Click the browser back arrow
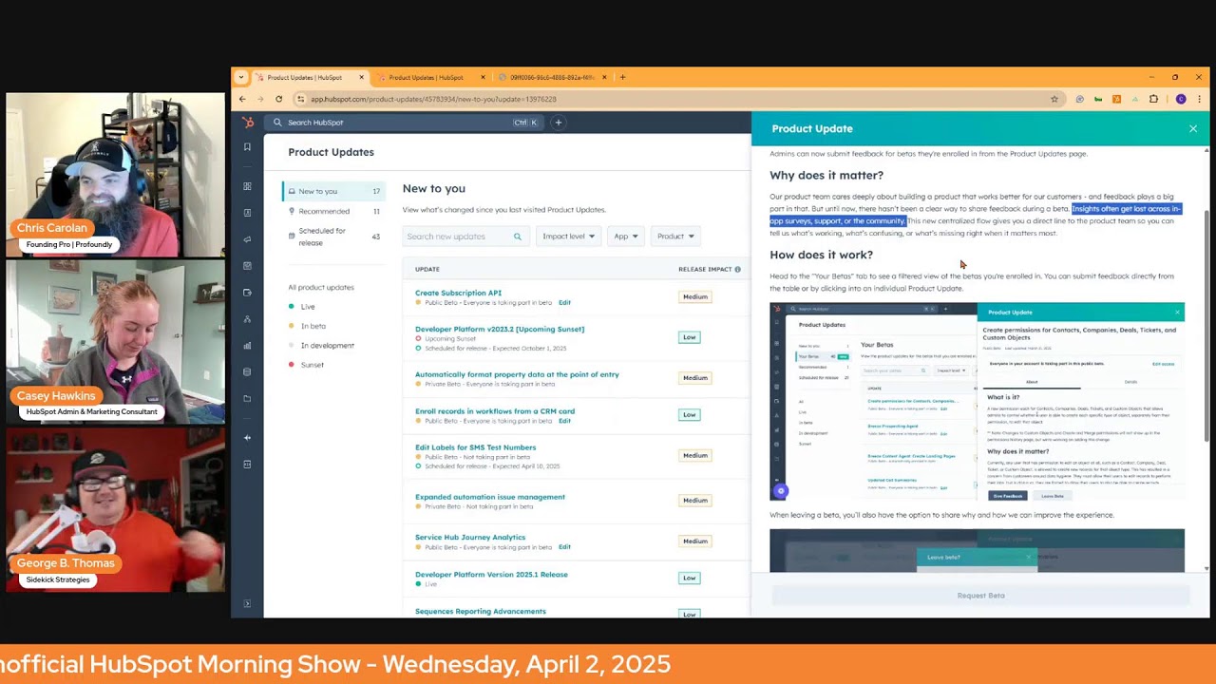The width and height of the screenshot is (1216, 684). pos(242,99)
